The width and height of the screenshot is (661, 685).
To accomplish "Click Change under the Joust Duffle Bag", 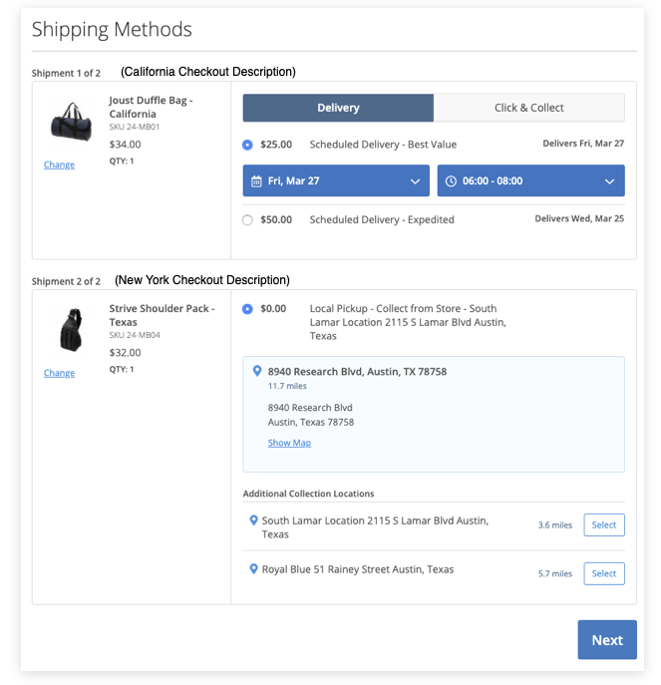I will [x=59, y=165].
